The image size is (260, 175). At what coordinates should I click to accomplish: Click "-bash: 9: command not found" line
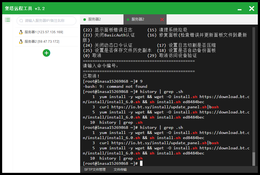(x=115, y=86)
